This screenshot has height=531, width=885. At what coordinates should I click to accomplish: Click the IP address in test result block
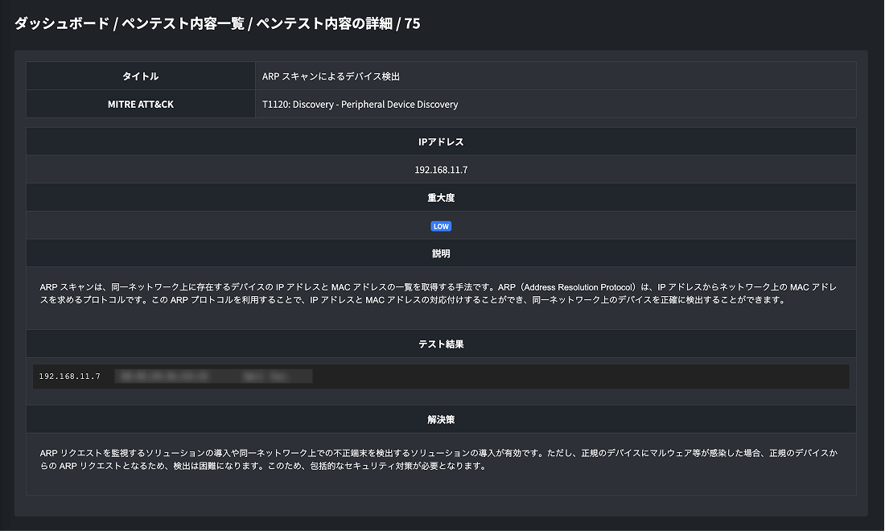tap(69, 377)
